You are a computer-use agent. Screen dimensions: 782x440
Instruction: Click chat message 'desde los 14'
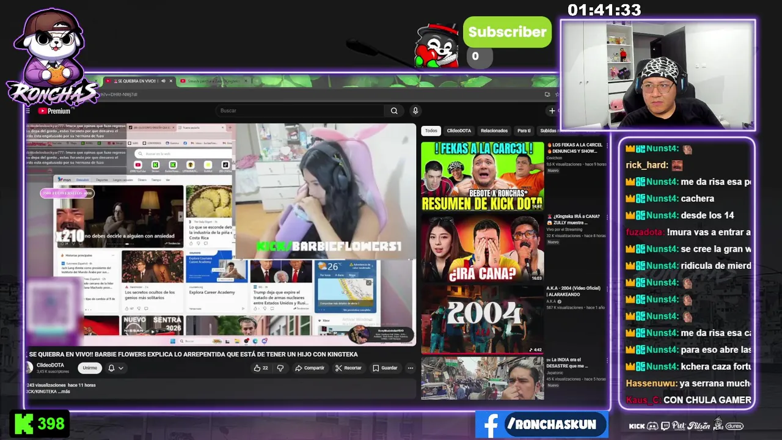[x=707, y=215]
